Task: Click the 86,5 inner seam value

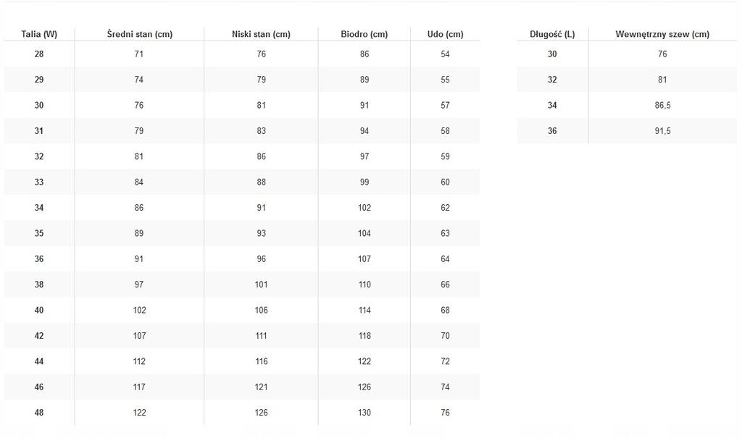Action: pyautogui.click(x=662, y=106)
